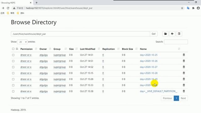Sort table by the Last Modified sort icon
This screenshot has width=201, height=113.
point(99,49)
